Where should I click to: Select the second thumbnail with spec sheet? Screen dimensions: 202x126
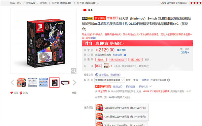point(32,83)
